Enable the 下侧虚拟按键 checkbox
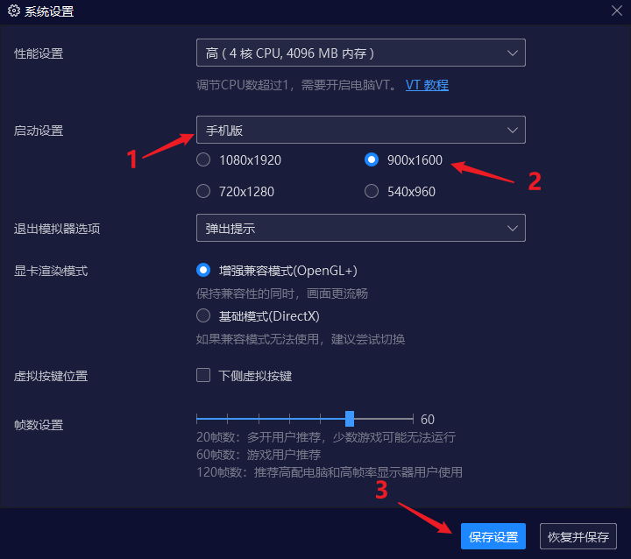Viewport: 631px width, 559px height. coord(203,375)
